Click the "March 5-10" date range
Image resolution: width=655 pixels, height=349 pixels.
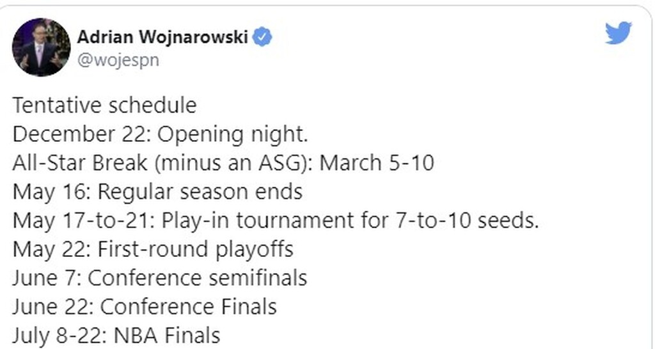click(377, 163)
